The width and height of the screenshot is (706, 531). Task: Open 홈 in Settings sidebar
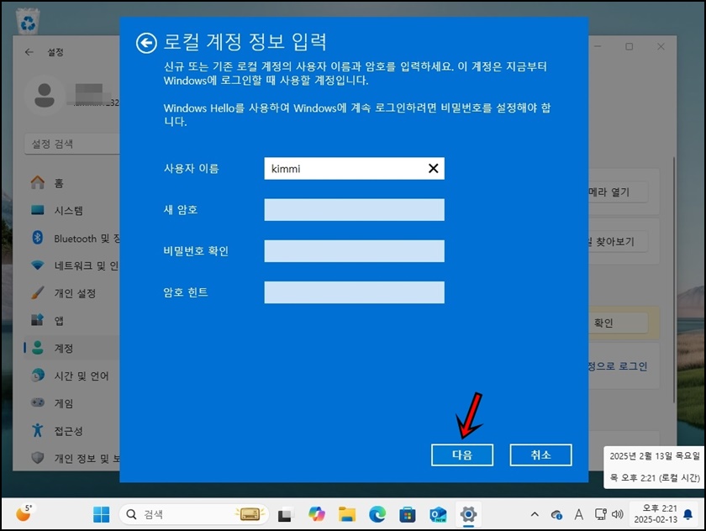(72, 182)
